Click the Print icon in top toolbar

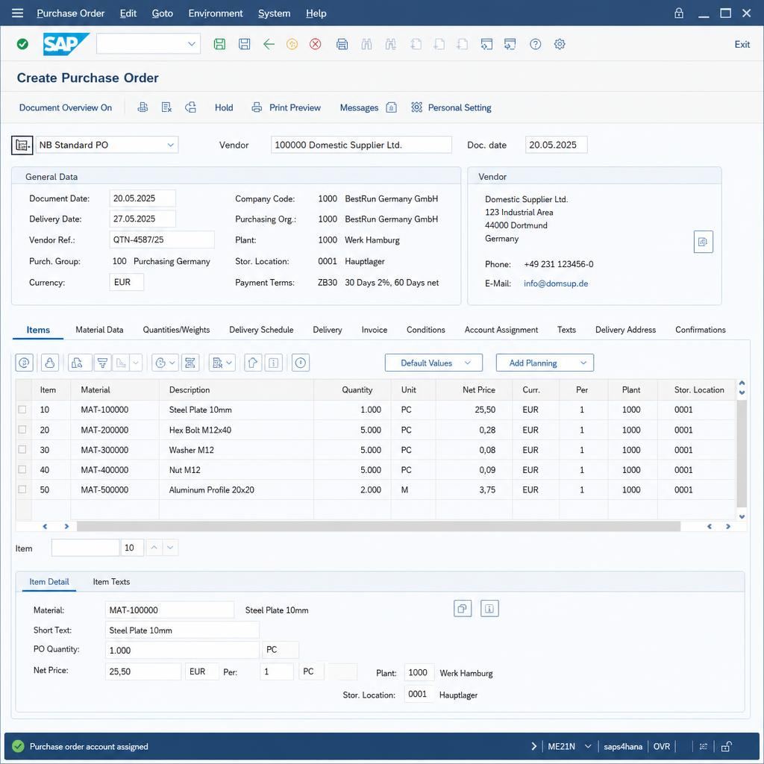tap(342, 44)
